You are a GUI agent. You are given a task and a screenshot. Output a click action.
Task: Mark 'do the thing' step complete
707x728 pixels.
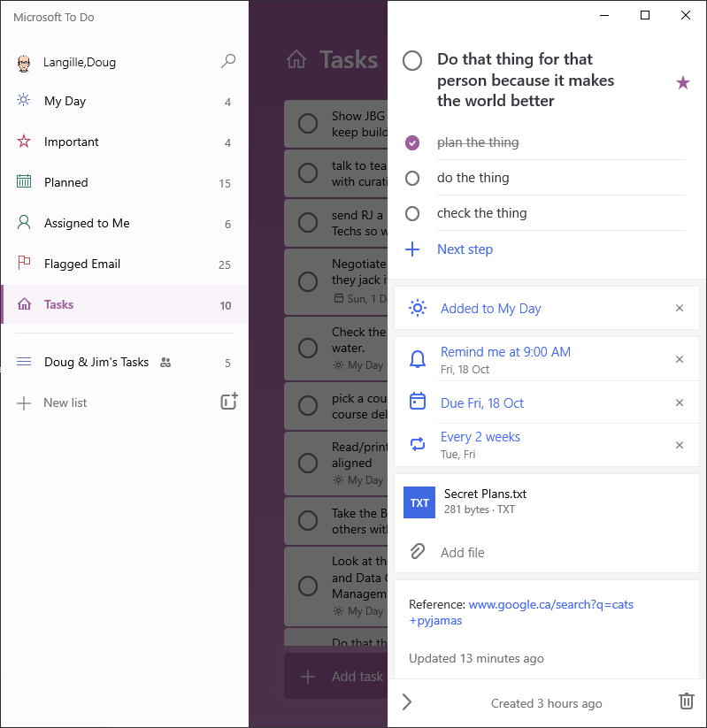tap(411, 178)
